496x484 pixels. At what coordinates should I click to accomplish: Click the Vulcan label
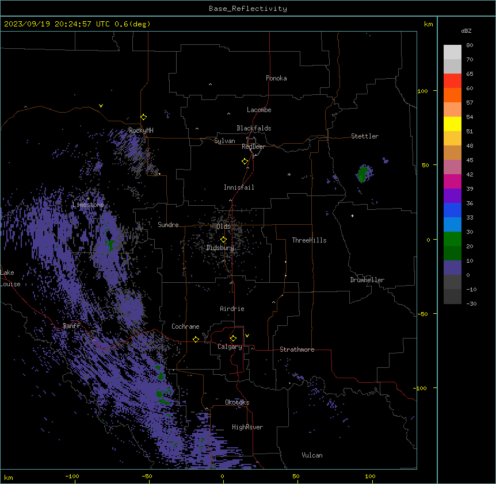pos(312,455)
